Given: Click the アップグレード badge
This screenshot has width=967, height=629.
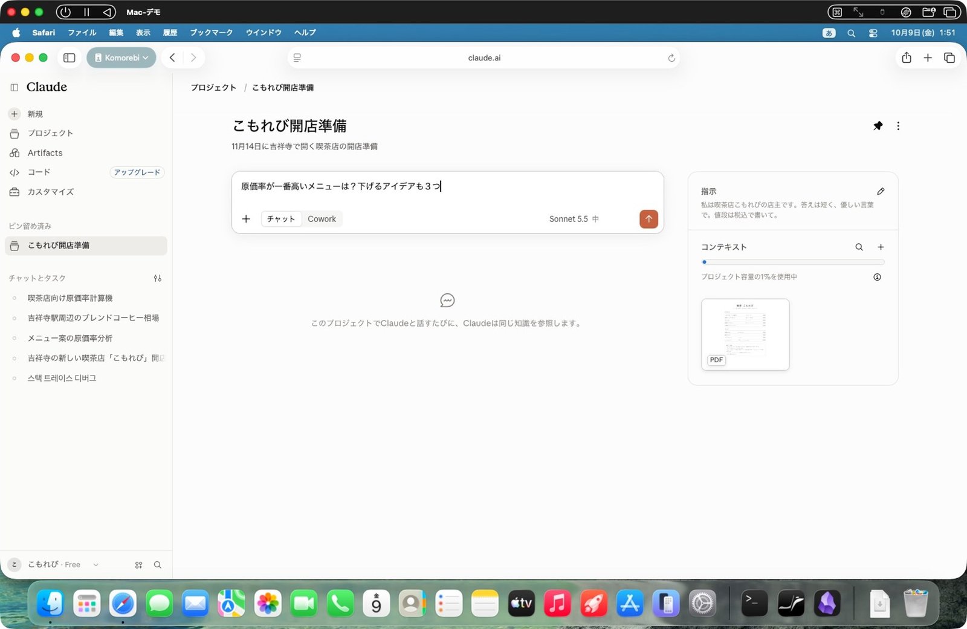Looking at the screenshot, I should click(x=137, y=172).
